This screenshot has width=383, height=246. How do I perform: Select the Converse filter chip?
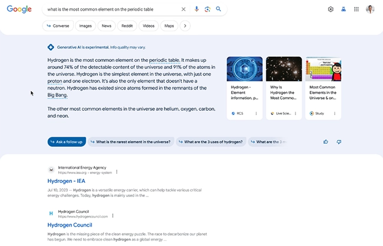pos(58,26)
